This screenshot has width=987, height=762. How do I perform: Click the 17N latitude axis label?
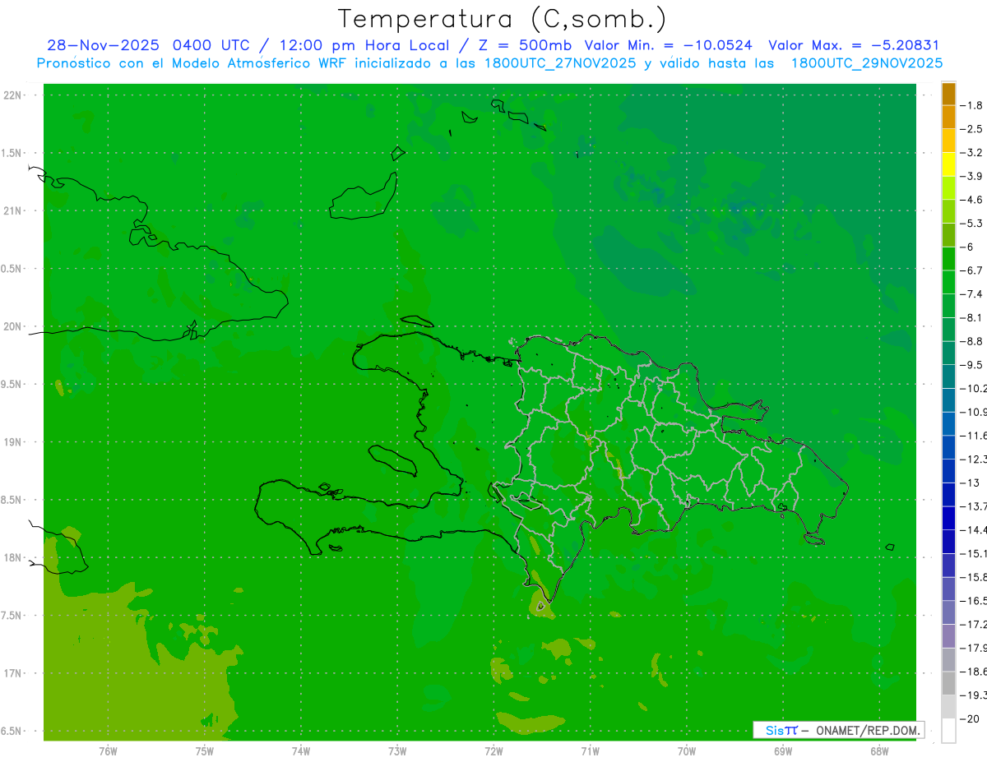pyautogui.click(x=12, y=673)
